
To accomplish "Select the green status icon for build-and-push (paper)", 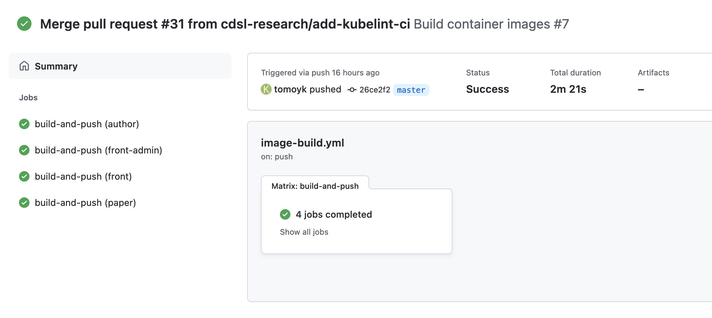I will [24, 203].
